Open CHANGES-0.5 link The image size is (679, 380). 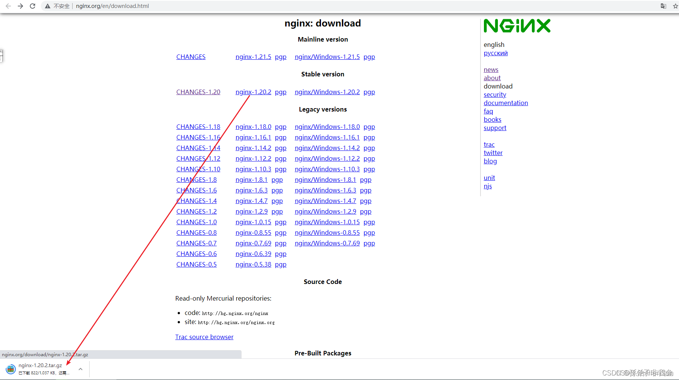[x=196, y=264]
